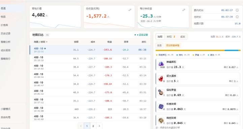243x129 pixels.
Task: Select the map log row at 19:05:47
Action: pyautogui.click(x=90, y=84)
